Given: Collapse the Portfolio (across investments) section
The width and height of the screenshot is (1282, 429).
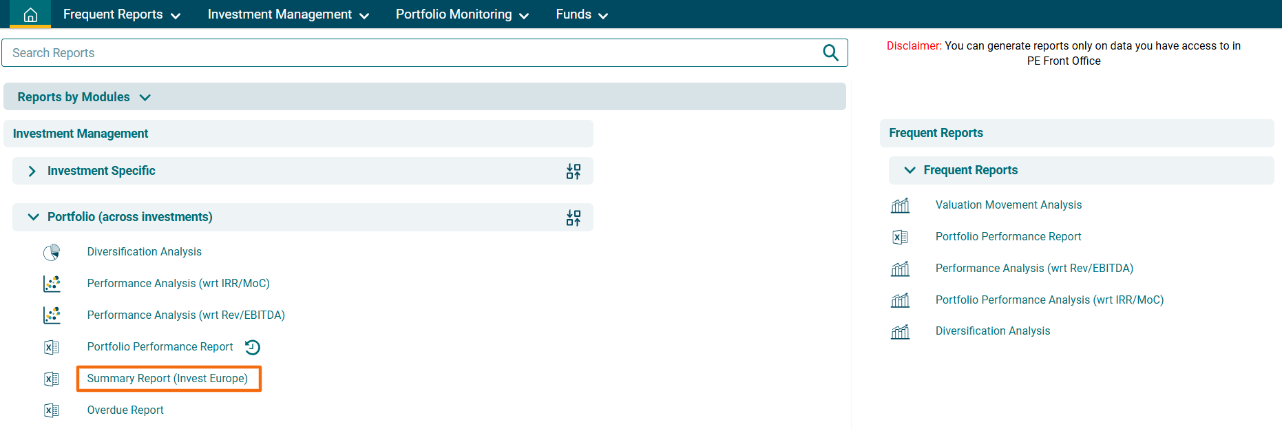Looking at the screenshot, I should click(x=33, y=217).
